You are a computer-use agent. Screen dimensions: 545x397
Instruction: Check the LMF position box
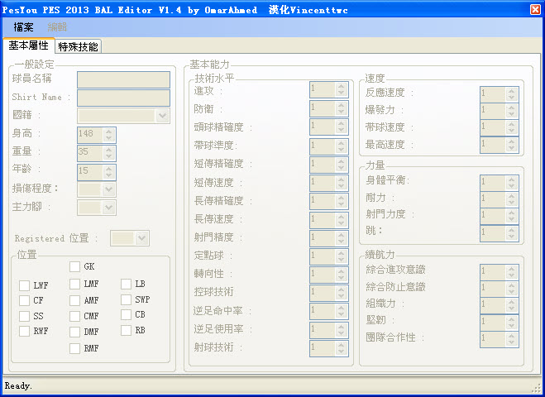[74, 284]
